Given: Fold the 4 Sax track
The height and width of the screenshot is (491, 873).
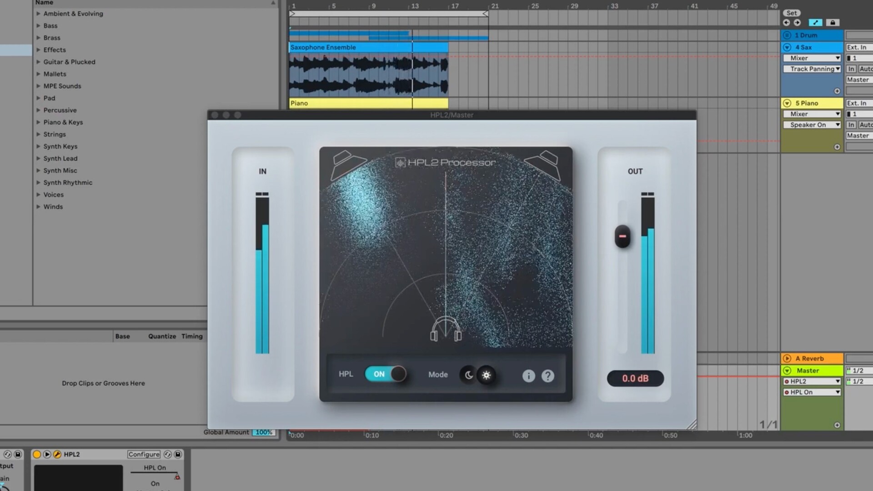Looking at the screenshot, I should (787, 47).
